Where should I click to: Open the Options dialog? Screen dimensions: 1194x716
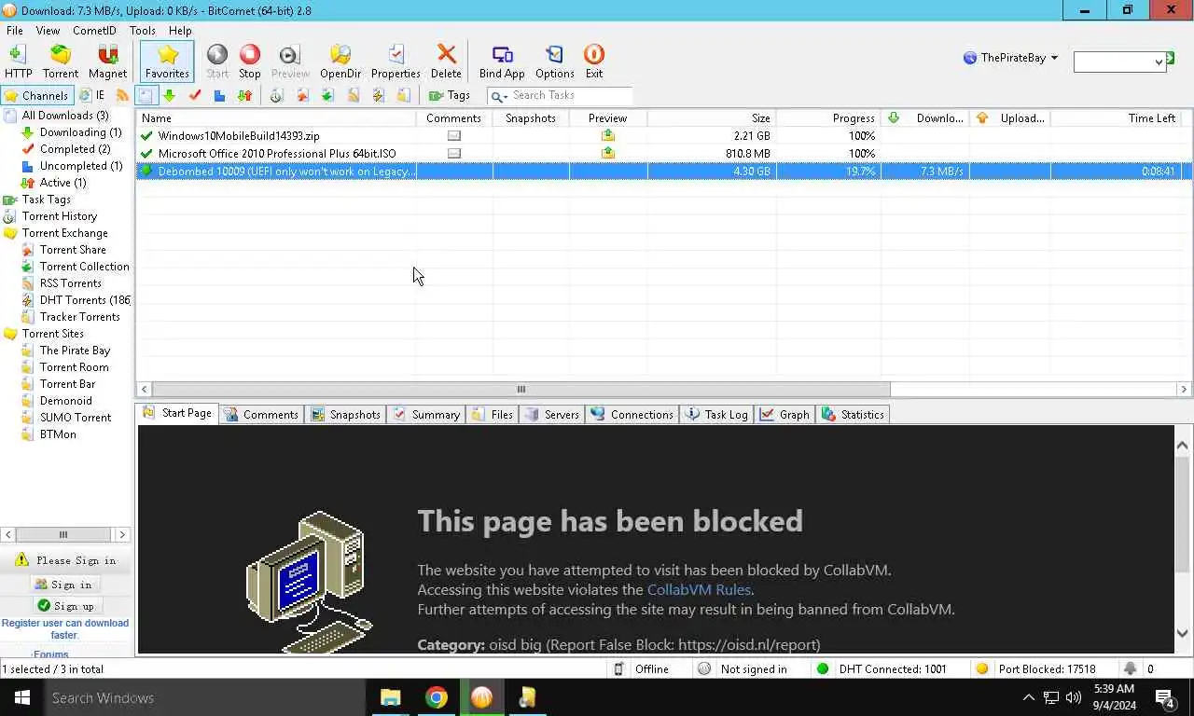coord(555,62)
